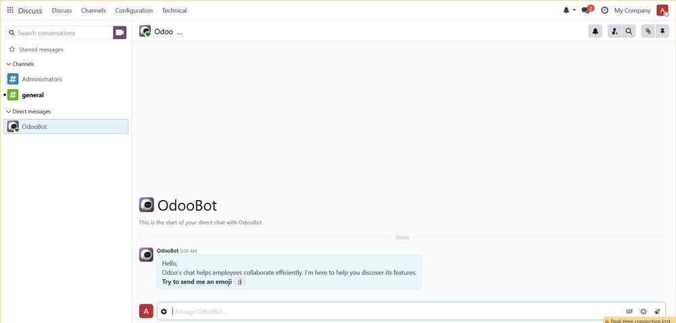
Task: Open the Technical menu
Action: (x=174, y=10)
